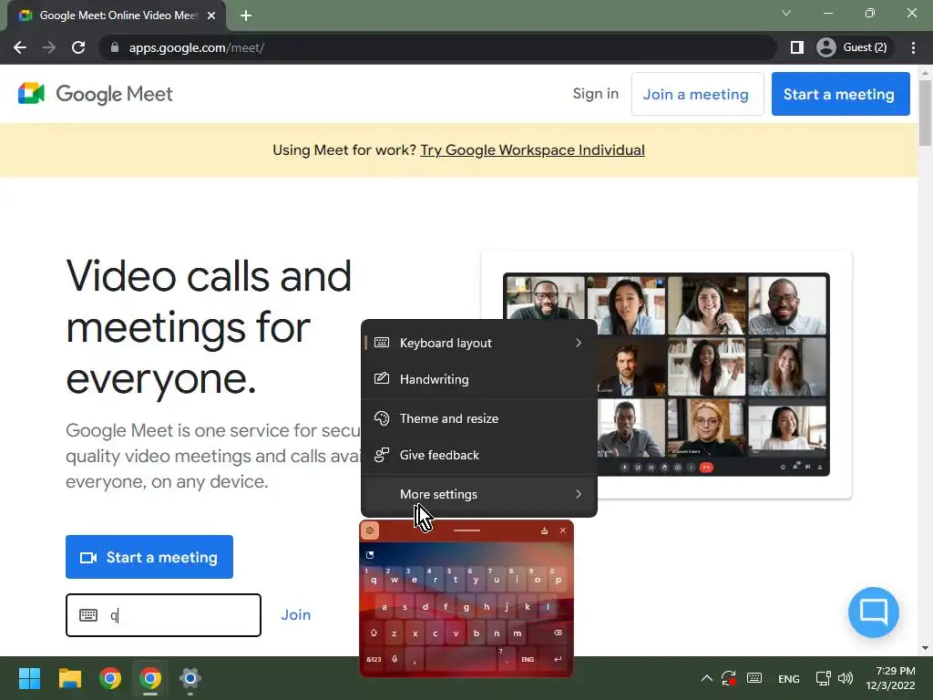Select Give feedback menu entry

pyautogui.click(x=479, y=455)
